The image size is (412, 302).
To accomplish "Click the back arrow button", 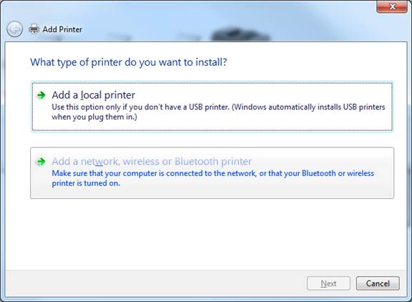I will point(14,29).
